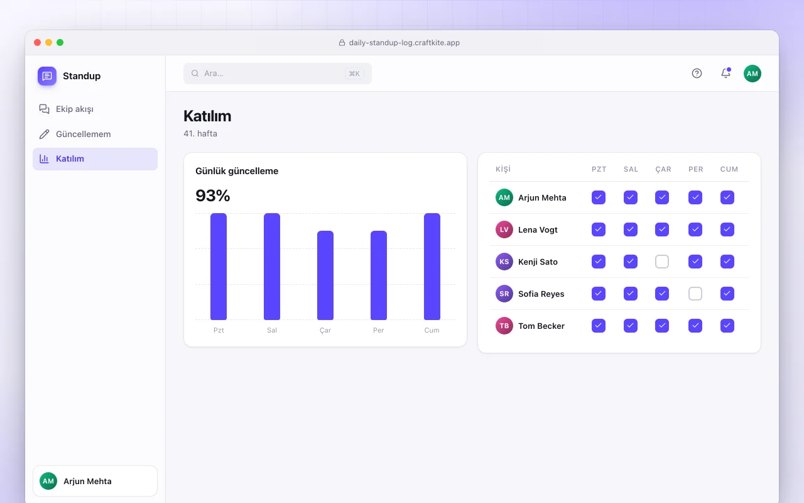The width and height of the screenshot is (804, 503).
Task: Click Kenji Sato's KS avatar
Action: (x=504, y=262)
